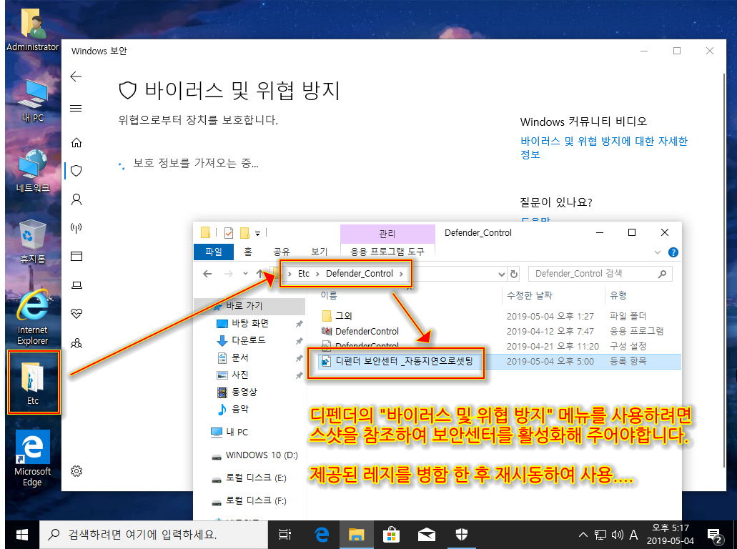Viewport: 737px width, 549px height.
Task: Open the 보기 ribbon tab
Action: point(319,252)
